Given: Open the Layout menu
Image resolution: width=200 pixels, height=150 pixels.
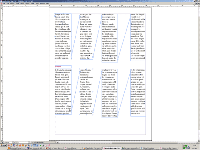Looking at the screenshot, I should [12, 3].
